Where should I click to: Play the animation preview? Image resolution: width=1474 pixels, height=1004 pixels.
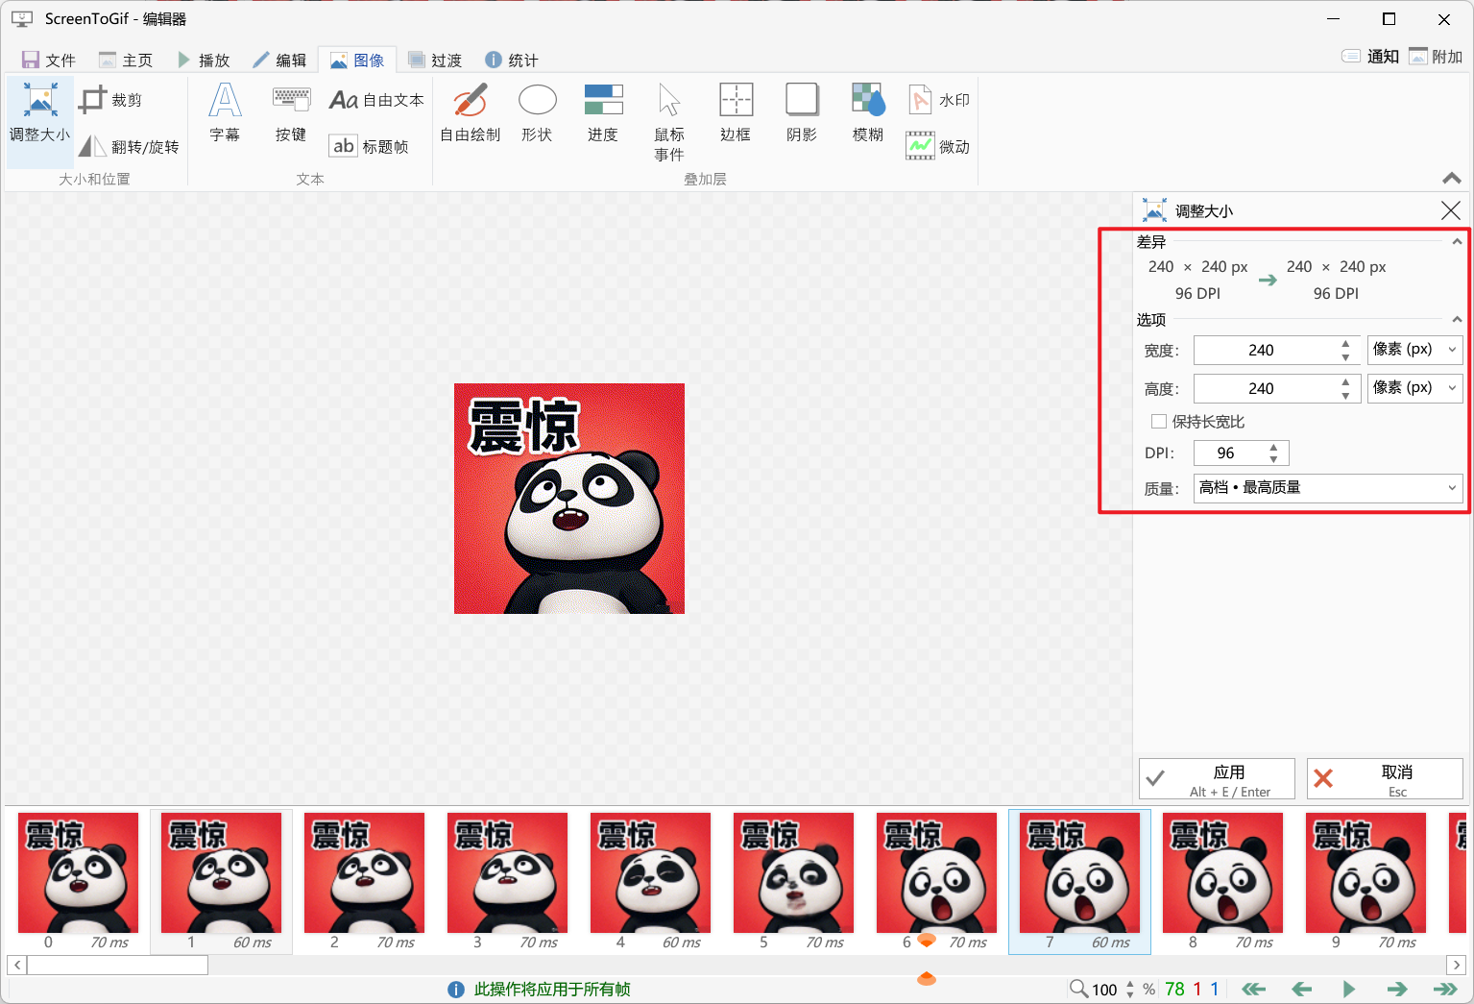pos(1349,989)
